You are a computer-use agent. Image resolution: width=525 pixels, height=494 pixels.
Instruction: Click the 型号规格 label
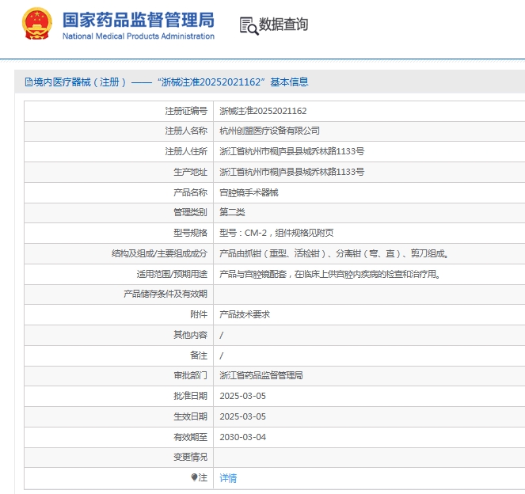point(191,233)
